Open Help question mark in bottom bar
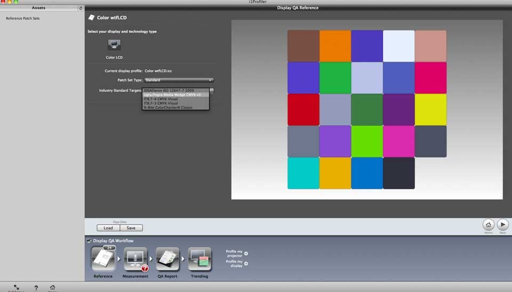Screen dimensions: 512x292 pyautogui.click(x=36, y=288)
